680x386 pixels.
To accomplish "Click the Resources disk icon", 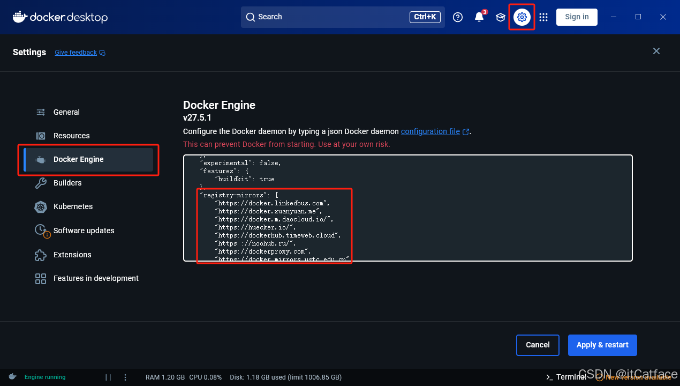I will coord(41,136).
